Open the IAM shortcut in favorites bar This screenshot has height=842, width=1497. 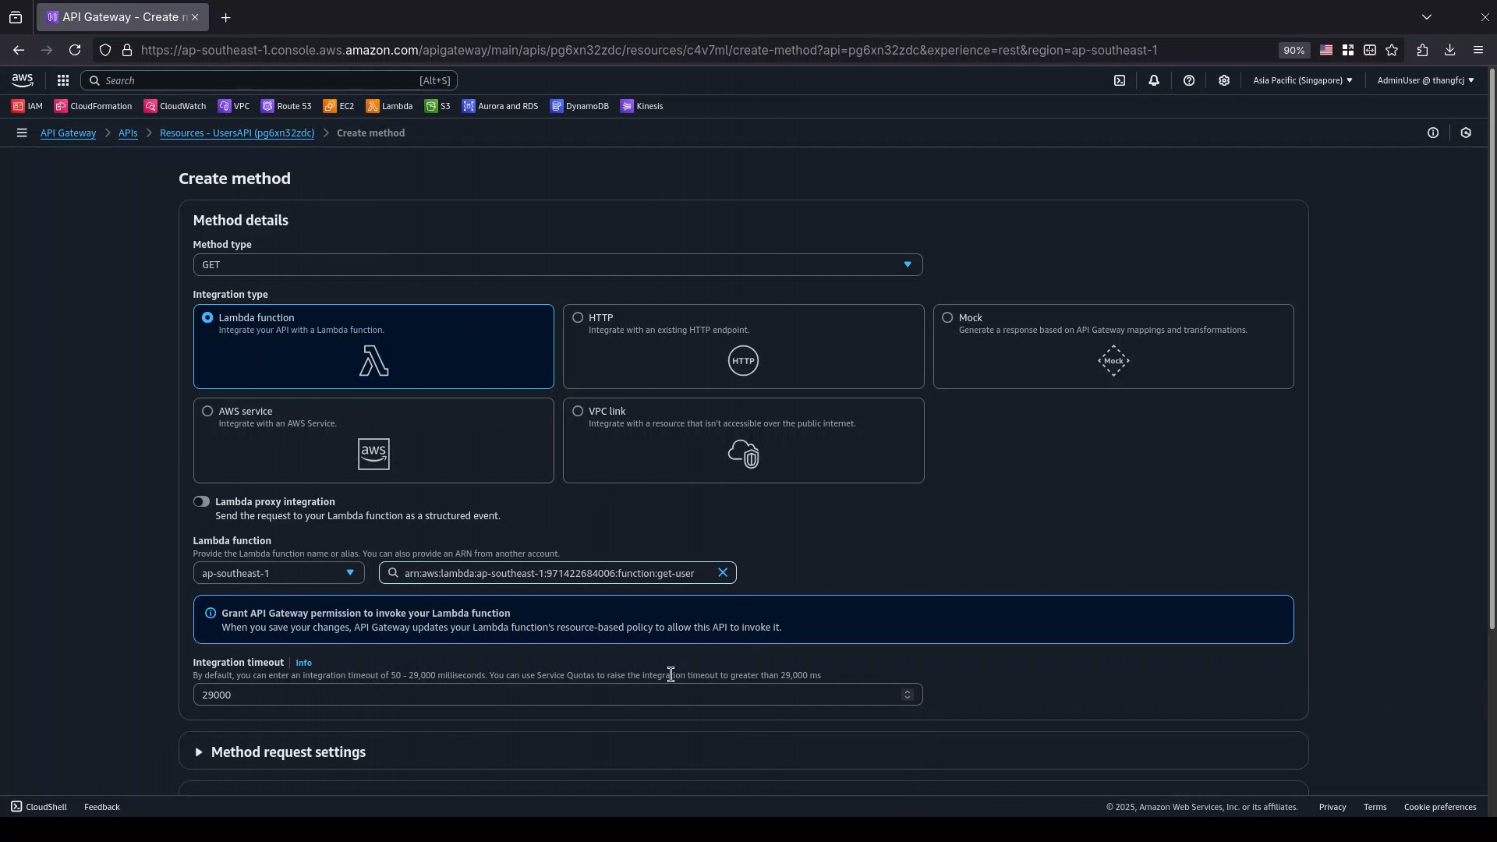pos(27,106)
